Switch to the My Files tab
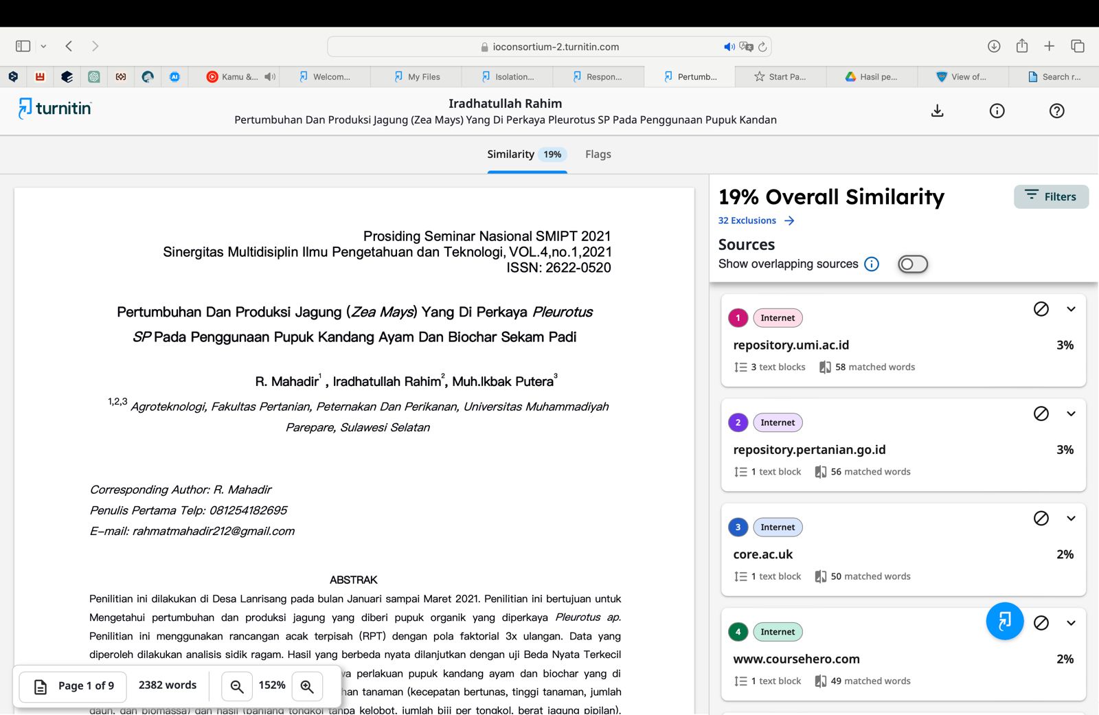 coord(416,77)
